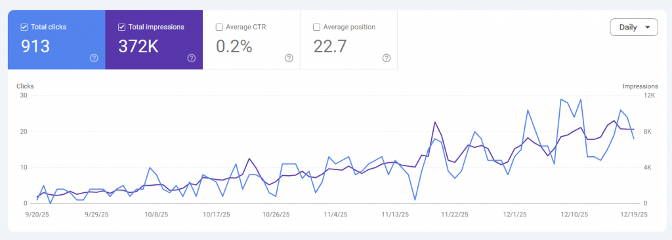672x240 pixels.
Task: Click the Clicks axis title
Action: (25, 86)
